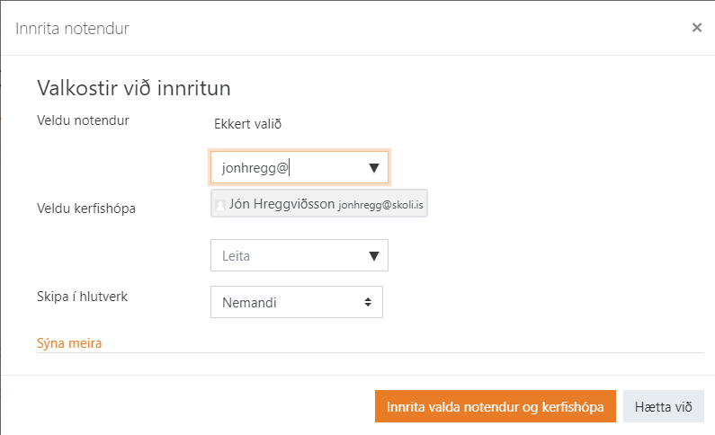This screenshot has height=435, width=715.
Task: Expand the Sýna meira section
Action: click(69, 343)
